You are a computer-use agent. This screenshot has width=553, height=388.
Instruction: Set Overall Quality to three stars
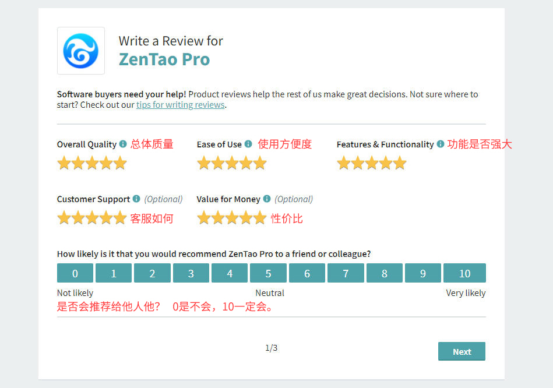point(92,163)
